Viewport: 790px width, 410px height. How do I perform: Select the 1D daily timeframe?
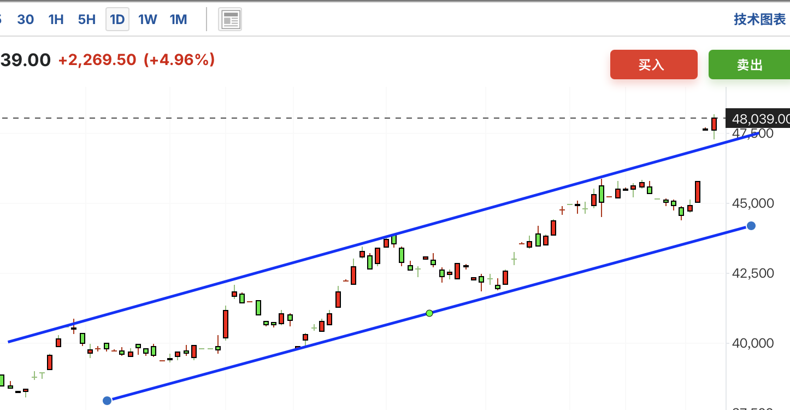click(x=117, y=20)
